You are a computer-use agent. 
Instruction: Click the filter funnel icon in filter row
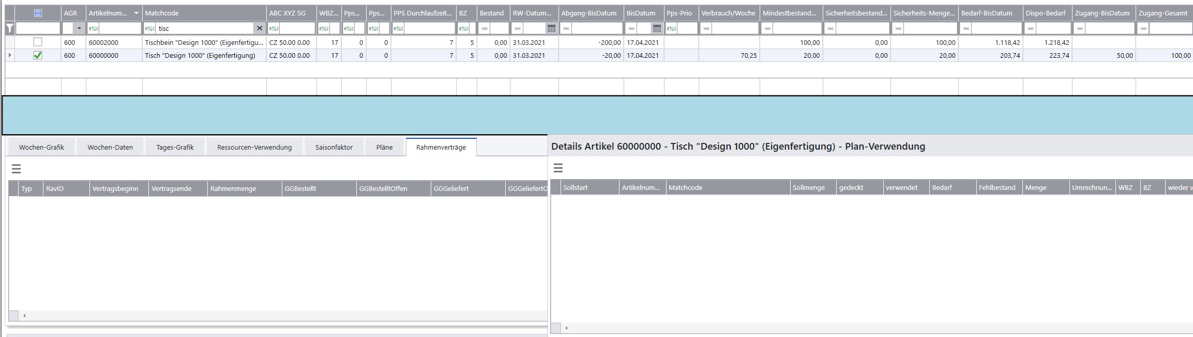pyautogui.click(x=10, y=28)
